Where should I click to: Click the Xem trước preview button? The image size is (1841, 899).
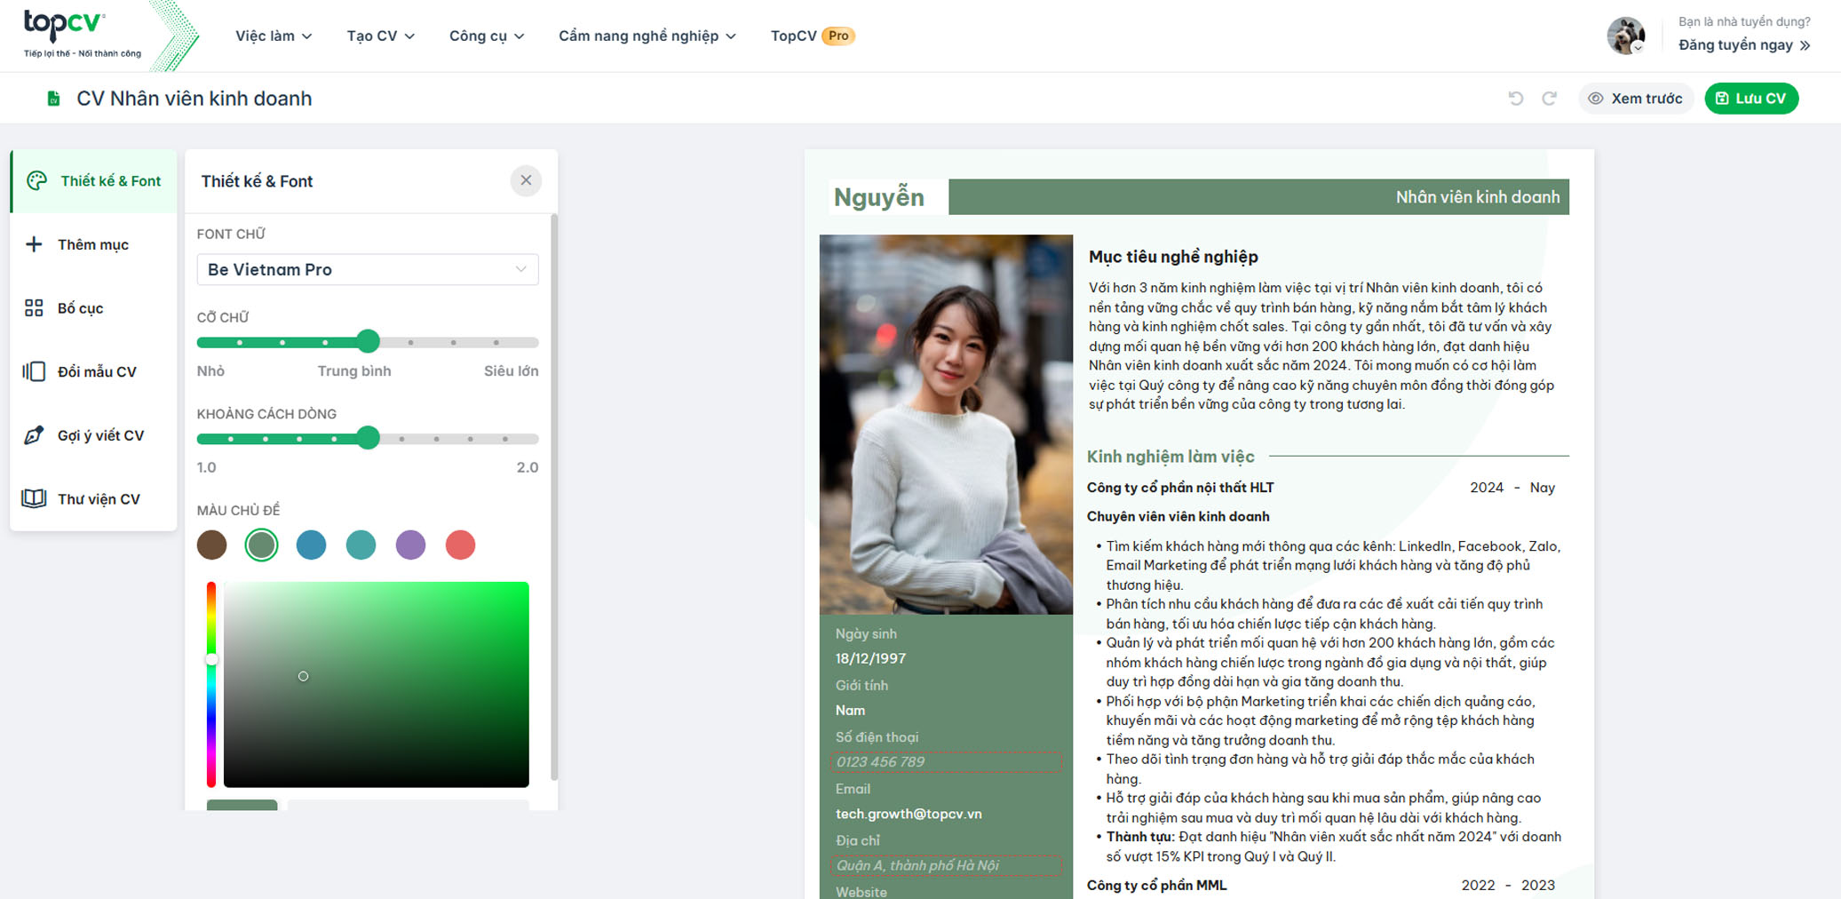pos(1636,99)
